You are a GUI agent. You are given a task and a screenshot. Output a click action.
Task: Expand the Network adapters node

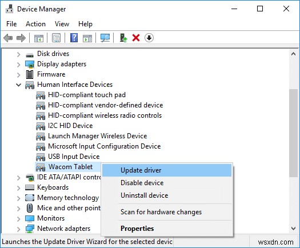pos(18,229)
